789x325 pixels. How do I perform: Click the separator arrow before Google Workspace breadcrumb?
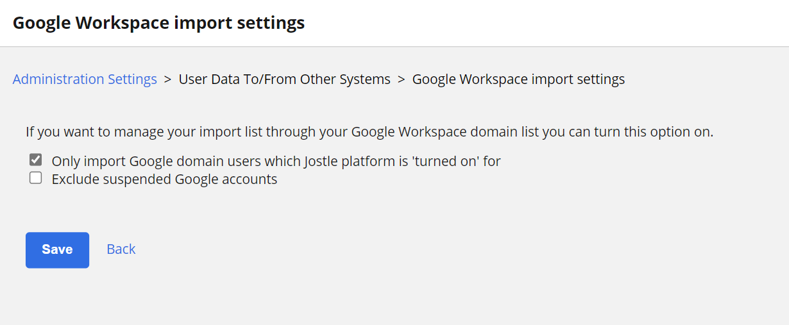click(x=402, y=79)
